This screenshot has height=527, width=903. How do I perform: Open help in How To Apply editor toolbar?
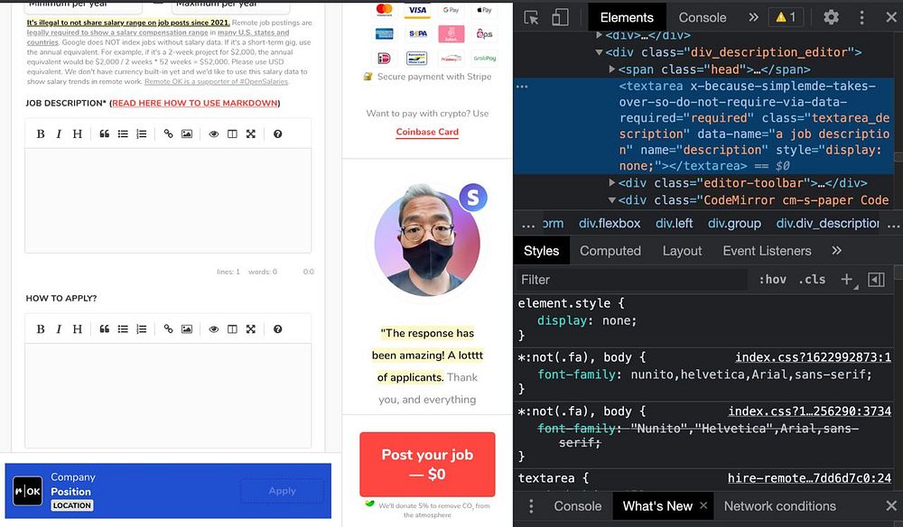coord(277,329)
